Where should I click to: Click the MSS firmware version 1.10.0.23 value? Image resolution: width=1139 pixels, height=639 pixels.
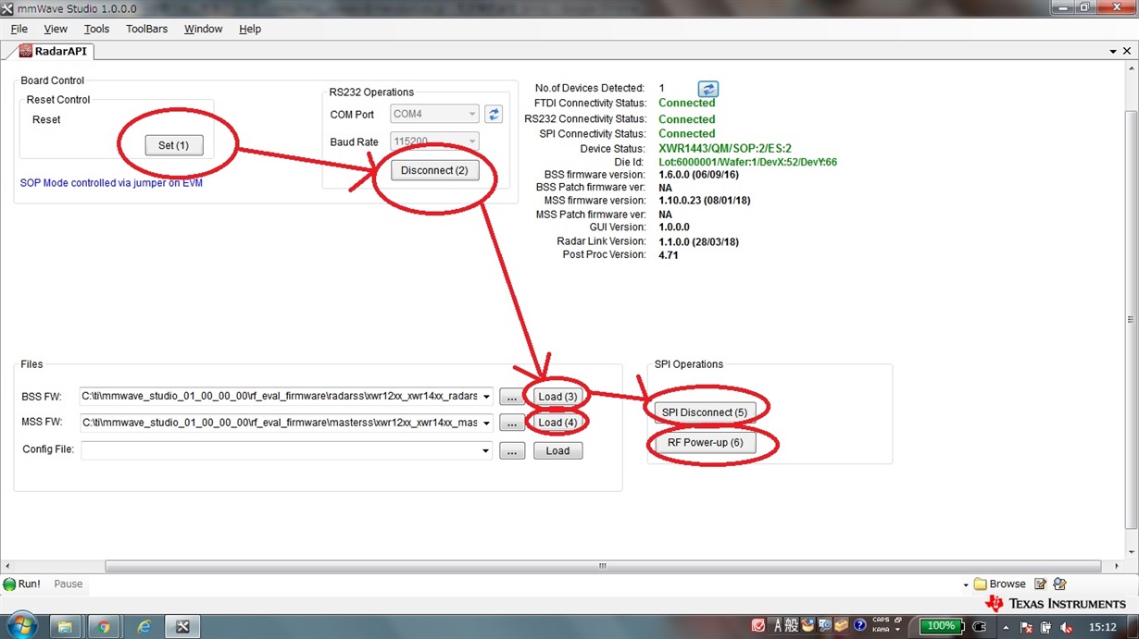705,201
